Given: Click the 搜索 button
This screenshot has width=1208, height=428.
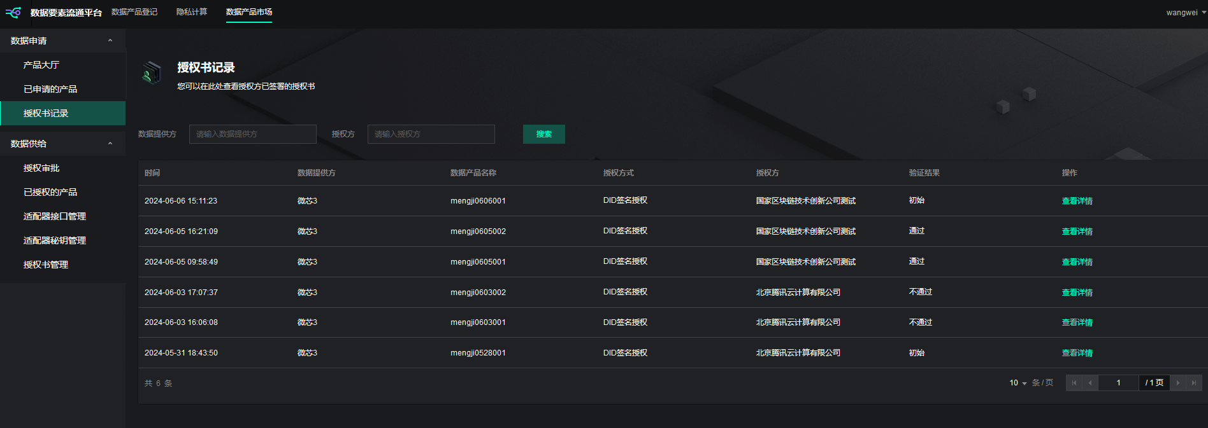Looking at the screenshot, I should tap(543, 134).
